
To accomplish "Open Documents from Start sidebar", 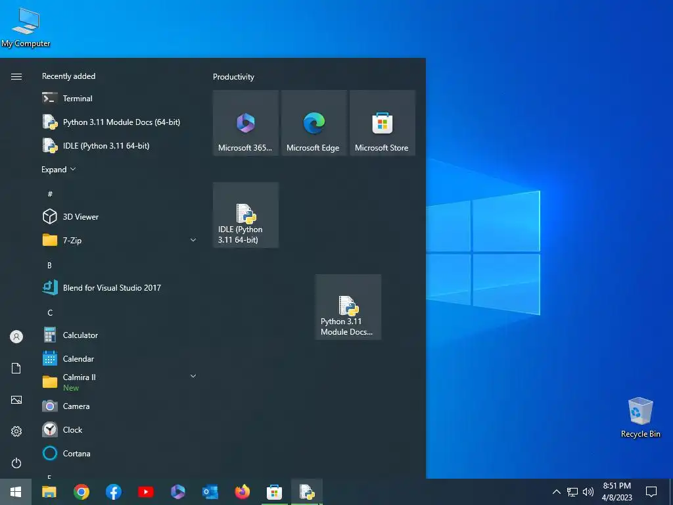I will point(16,368).
